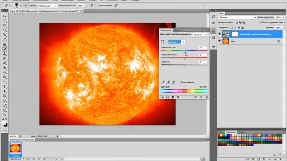The image size is (287, 161).
Task: Open the Заказная preset dropdown
Action: 200,35
